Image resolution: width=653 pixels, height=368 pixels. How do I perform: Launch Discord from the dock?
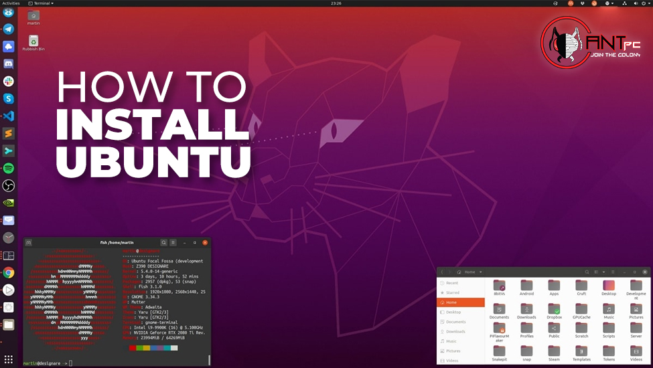pyautogui.click(x=8, y=64)
